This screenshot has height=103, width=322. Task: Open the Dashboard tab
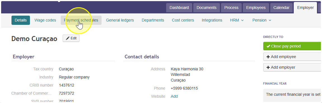point(179,8)
